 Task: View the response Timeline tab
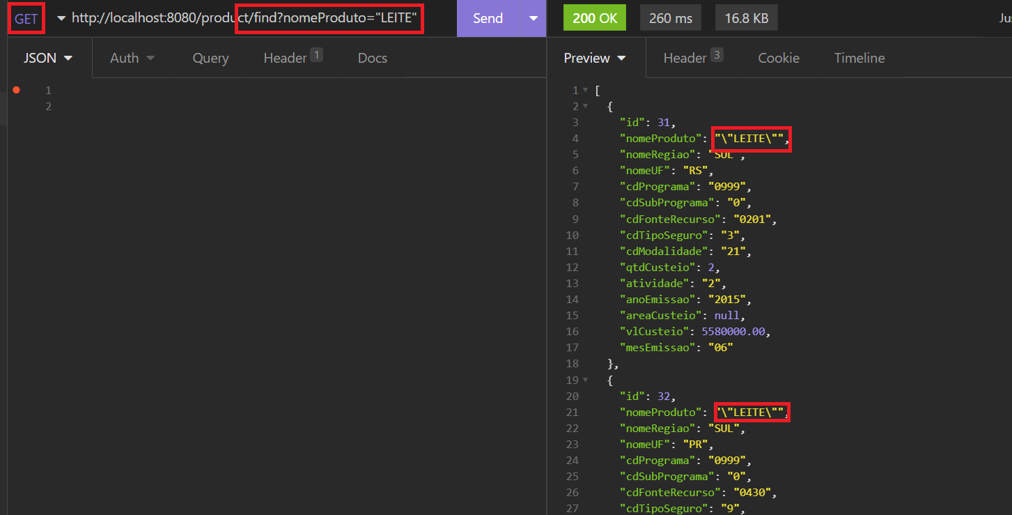(859, 58)
